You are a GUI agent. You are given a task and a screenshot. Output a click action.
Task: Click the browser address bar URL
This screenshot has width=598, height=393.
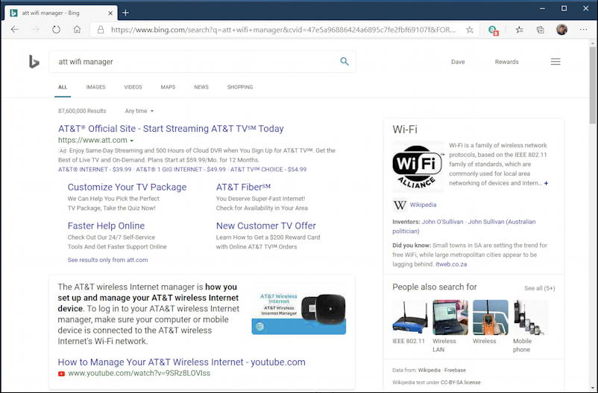click(x=283, y=30)
